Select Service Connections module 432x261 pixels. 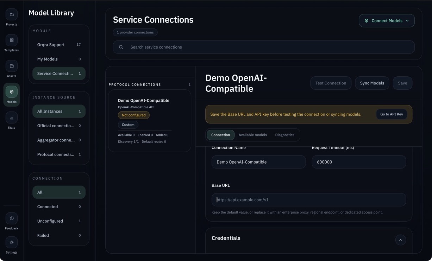pyautogui.click(x=59, y=74)
